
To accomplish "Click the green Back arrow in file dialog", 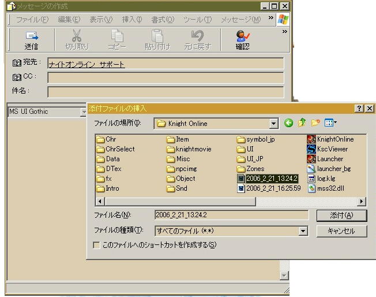I will pos(289,123).
